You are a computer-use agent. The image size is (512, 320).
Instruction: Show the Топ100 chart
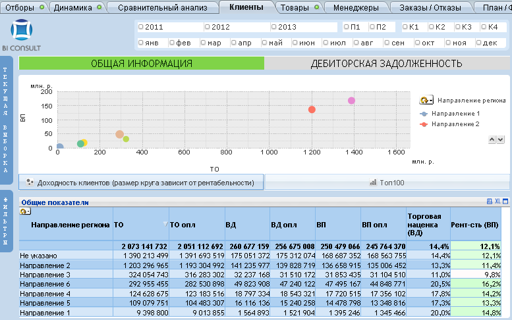click(x=387, y=183)
